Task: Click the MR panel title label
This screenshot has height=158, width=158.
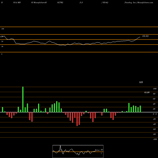Action: click(x=141, y=82)
